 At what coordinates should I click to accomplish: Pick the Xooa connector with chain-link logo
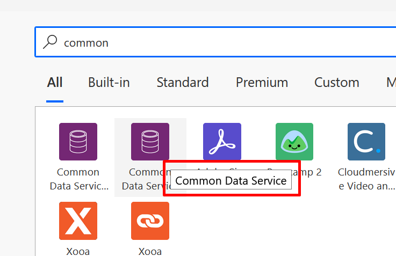[x=150, y=221]
